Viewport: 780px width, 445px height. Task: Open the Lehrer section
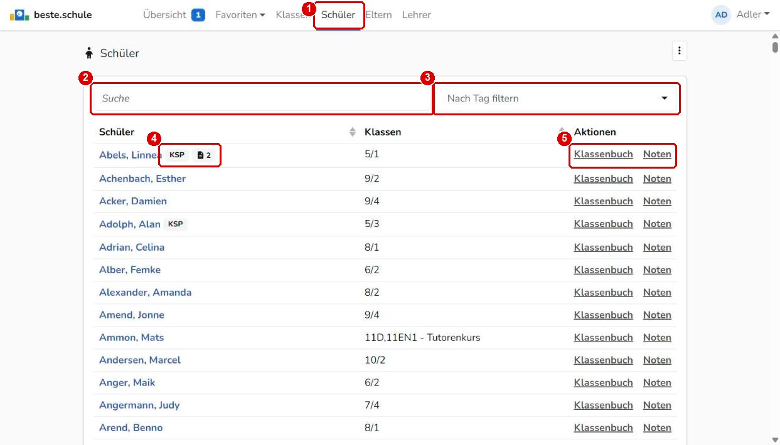point(417,14)
